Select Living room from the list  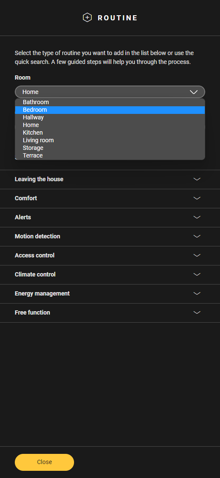[x=110, y=140]
